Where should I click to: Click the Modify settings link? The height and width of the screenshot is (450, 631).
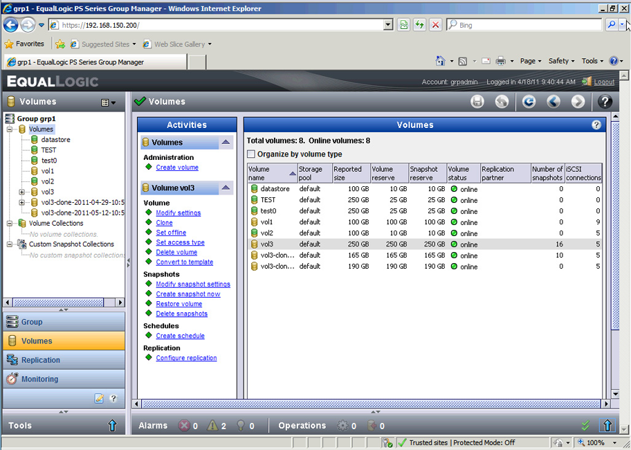point(179,213)
